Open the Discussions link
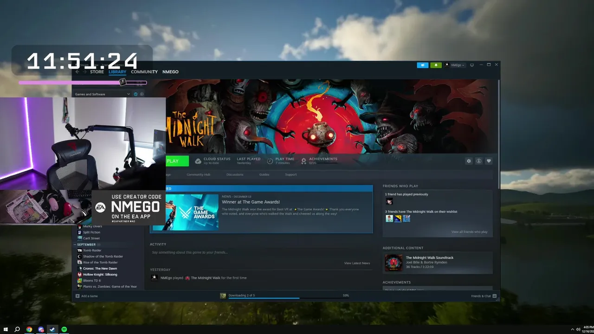 pyautogui.click(x=235, y=174)
